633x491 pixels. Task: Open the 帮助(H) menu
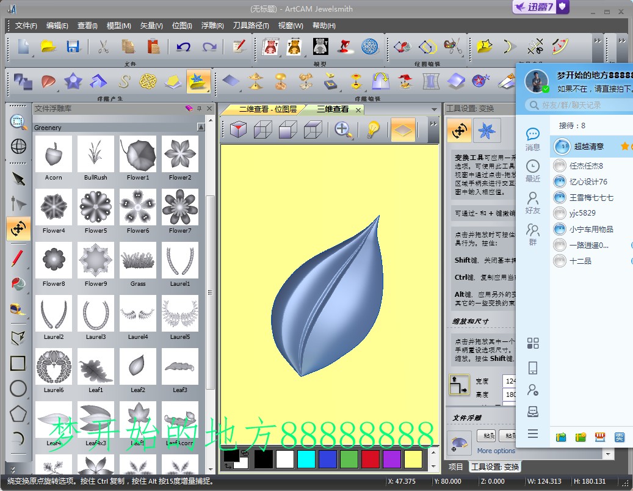(324, 26)
